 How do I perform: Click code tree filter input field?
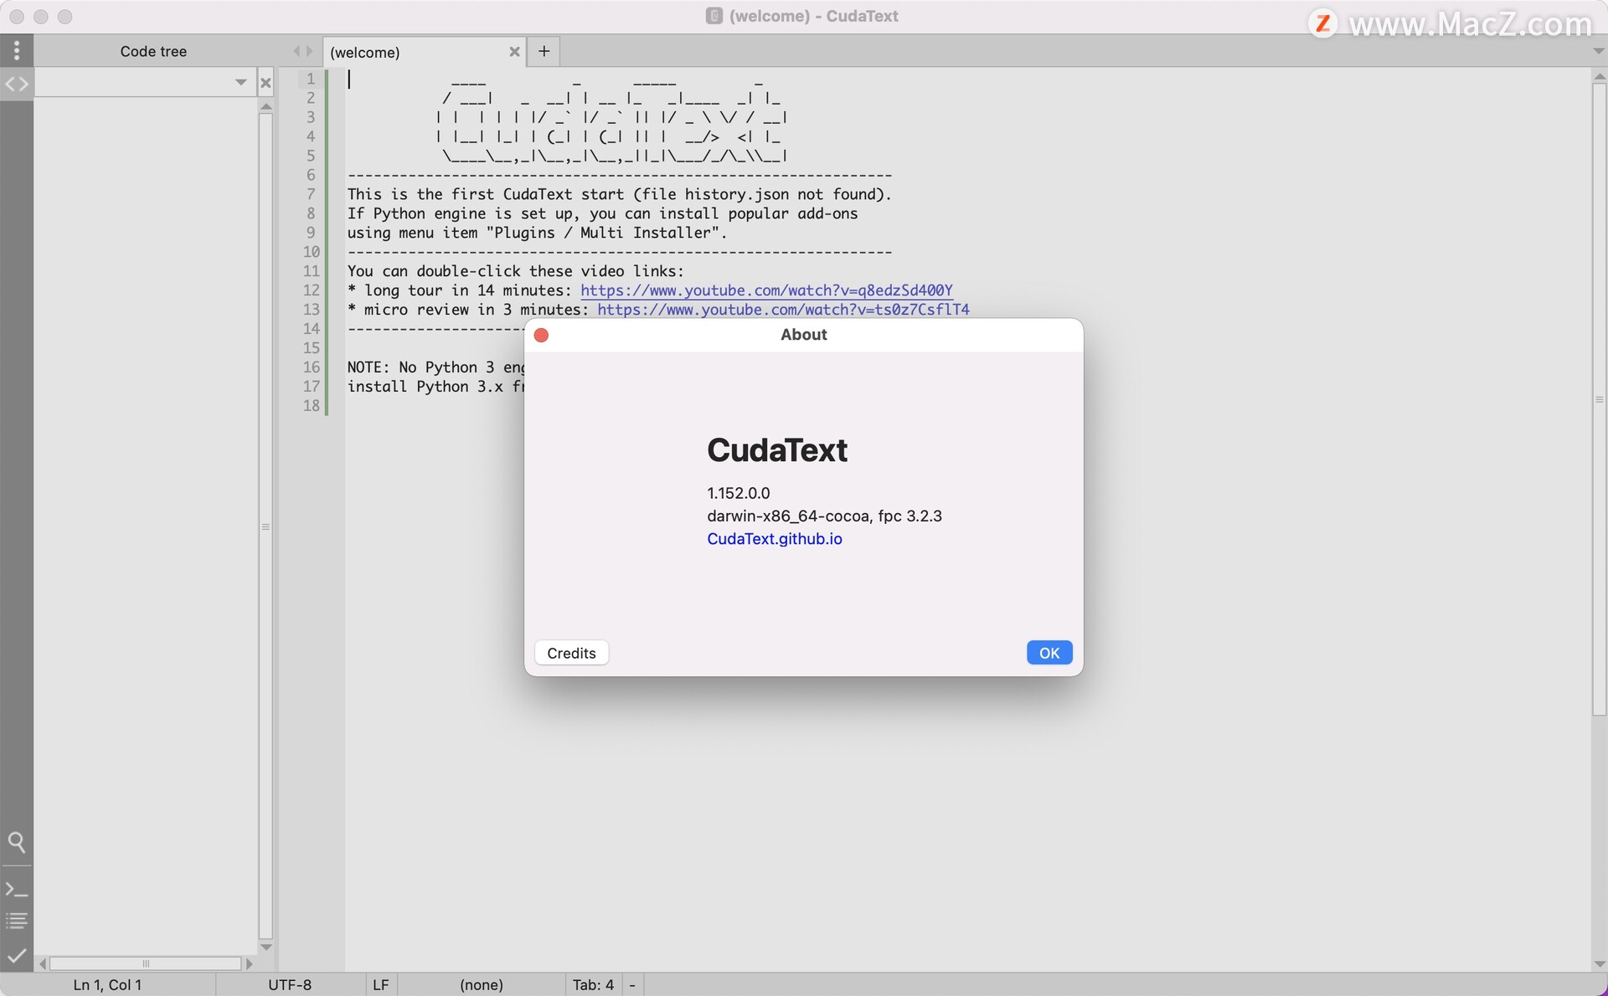(x=134, y=83)
